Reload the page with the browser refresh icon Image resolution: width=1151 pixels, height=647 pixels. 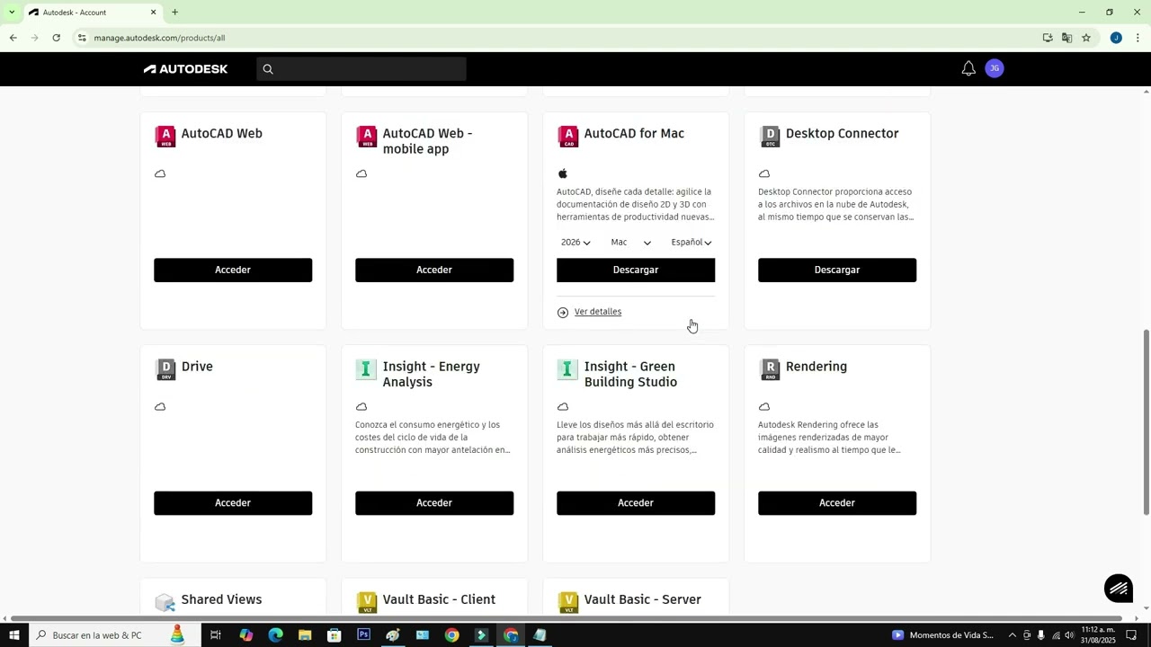tap(57, 38)
